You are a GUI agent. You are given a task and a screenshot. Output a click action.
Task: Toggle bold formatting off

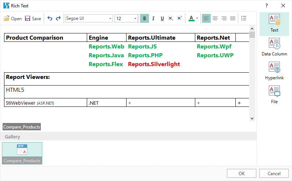coord(145,18)
